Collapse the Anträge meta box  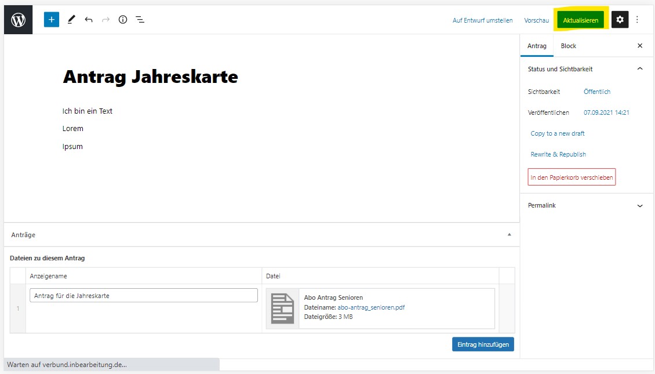[510, 235]
